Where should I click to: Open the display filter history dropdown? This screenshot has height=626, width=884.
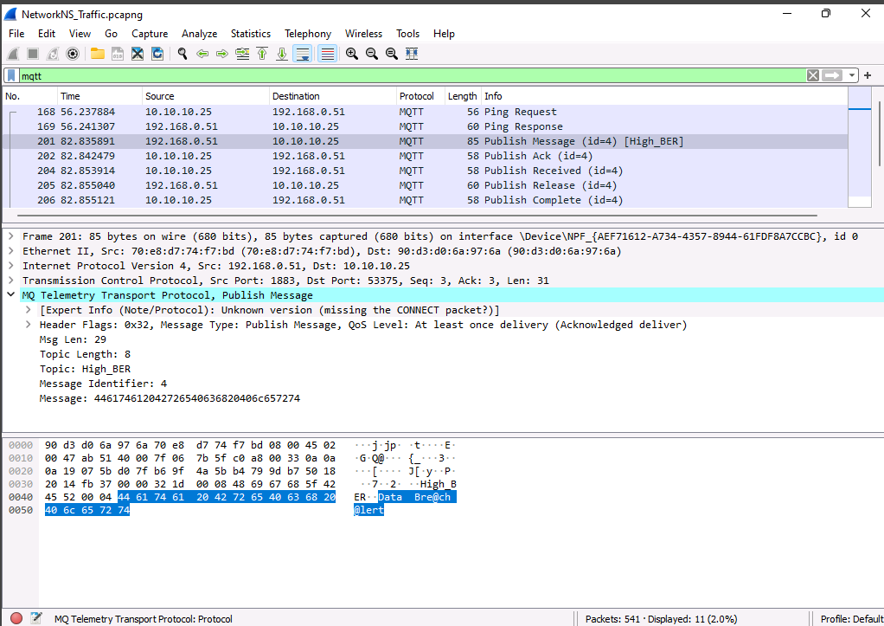pos(853,75)
